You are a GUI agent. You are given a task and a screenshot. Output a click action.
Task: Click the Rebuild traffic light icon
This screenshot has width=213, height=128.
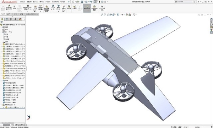click(x=99, y=2)
